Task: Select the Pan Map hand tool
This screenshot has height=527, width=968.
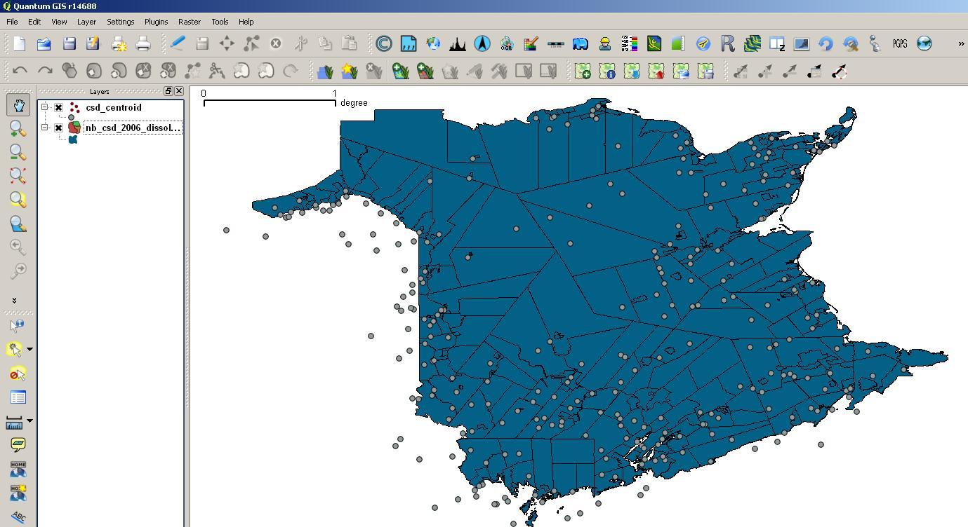Action: [x=18, y=105]
